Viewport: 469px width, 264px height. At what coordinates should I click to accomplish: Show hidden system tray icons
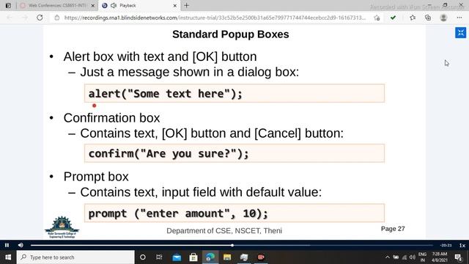[388, 257]
